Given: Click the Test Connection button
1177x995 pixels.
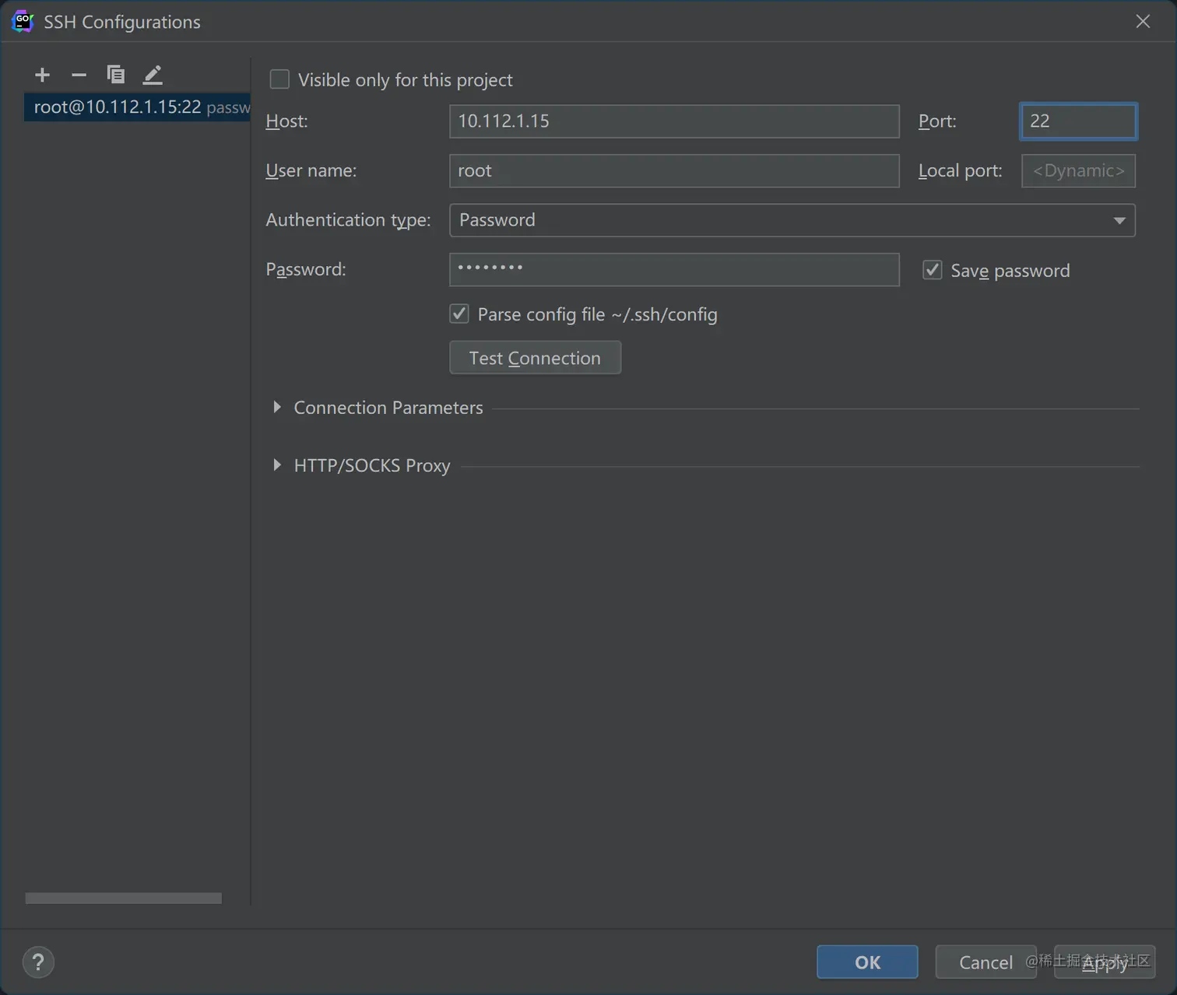Looking at the screenshot, I should coord(535,358).
